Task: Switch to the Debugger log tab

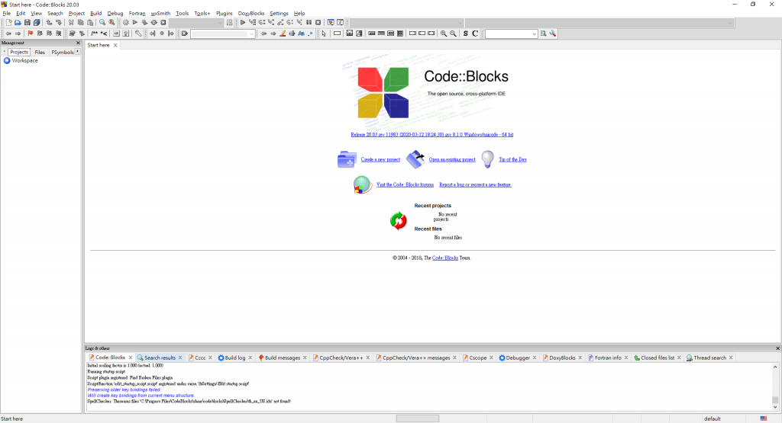Action: pos(518,357)
